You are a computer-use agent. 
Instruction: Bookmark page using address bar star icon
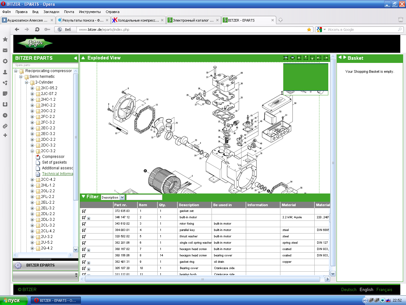pyautogui.click(x=309, y=30)
